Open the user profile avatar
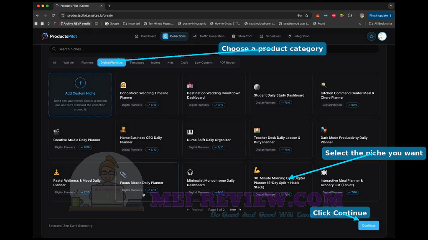This screenshot has height=240, width=428. (382, 36)
